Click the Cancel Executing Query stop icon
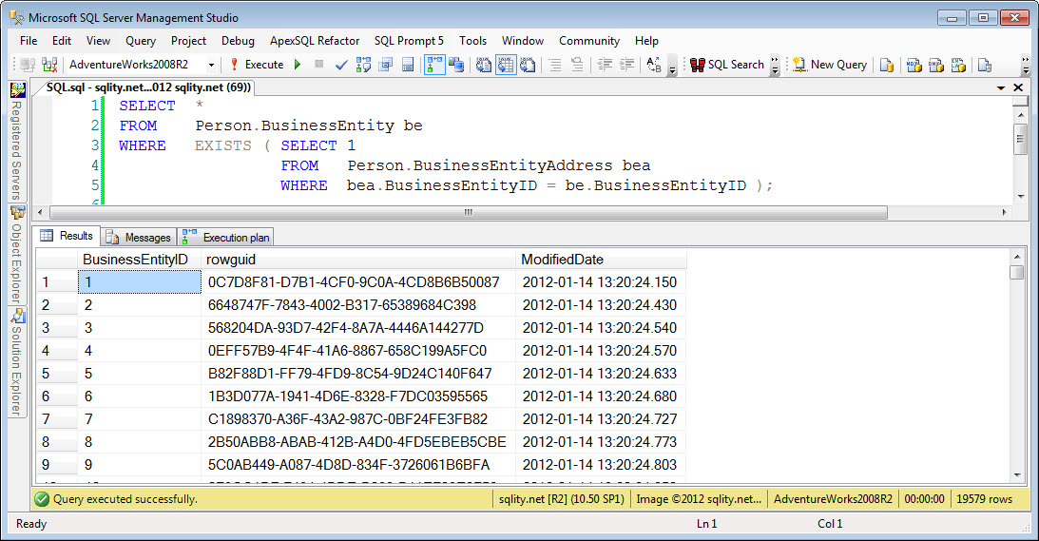Image resolution: width=1039 pixels, height=541 pixels. point(318,65)
